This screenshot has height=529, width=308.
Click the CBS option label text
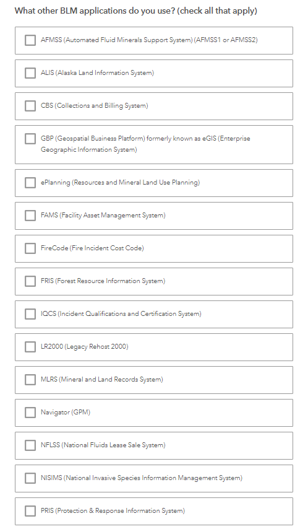click(95, 105)
